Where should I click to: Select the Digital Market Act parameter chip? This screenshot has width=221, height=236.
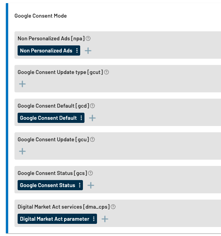[55, 219]
